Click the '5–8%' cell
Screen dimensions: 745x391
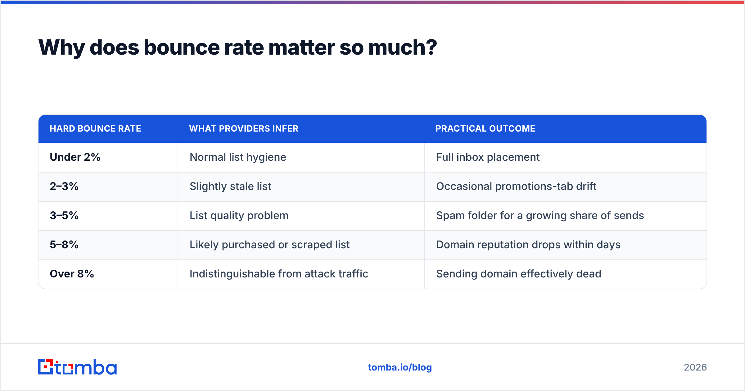point(108,245)
